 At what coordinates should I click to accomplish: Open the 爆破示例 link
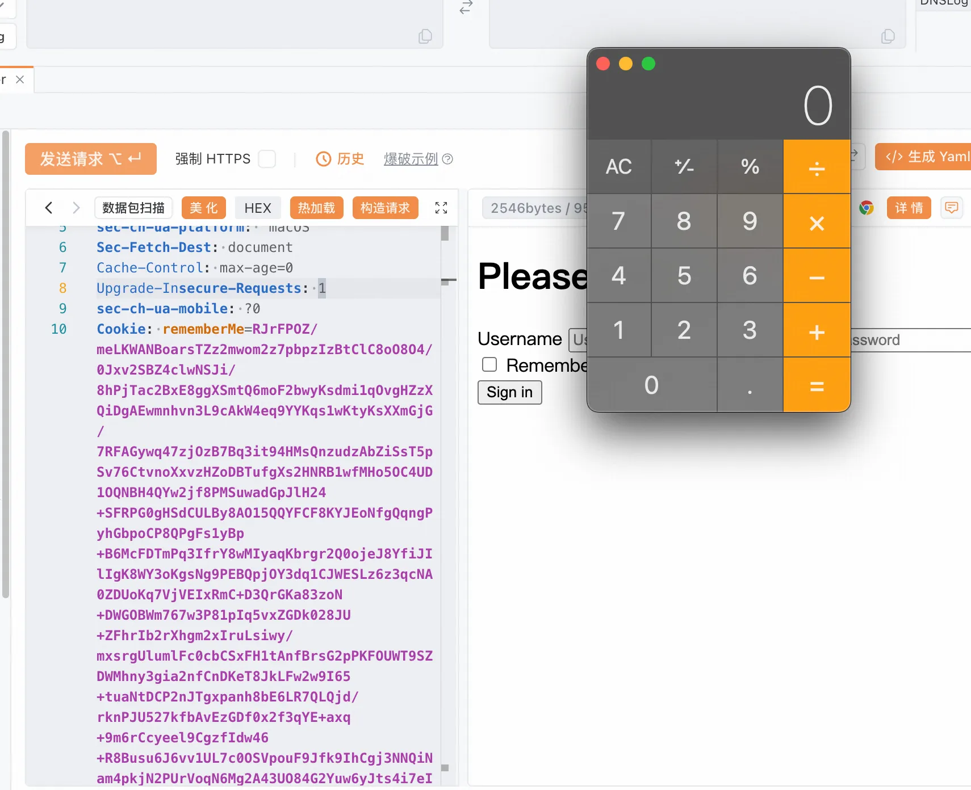[411, 159]
